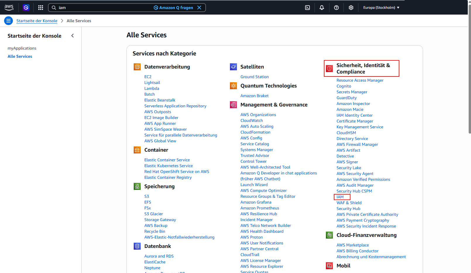Screen dimensions: 471x273
Task: Click the Quantum Technologies category icon
Action: (x=233, y=86)
